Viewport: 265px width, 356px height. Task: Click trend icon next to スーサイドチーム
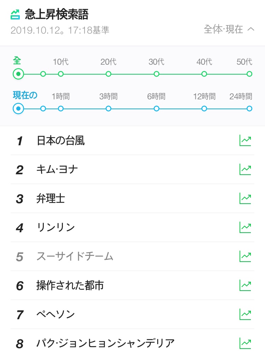[245, 256]
